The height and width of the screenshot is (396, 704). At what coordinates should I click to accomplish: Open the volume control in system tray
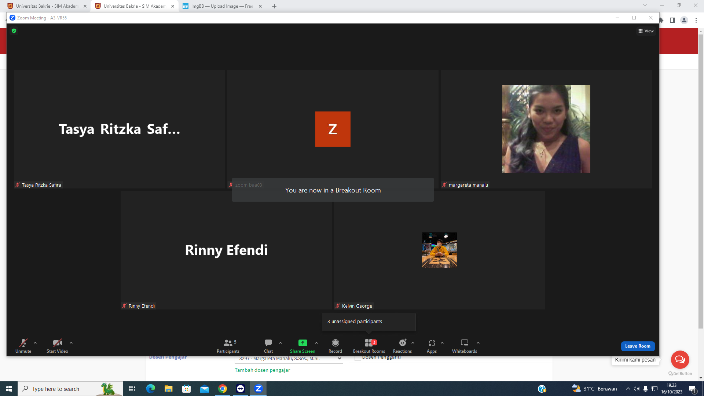point(637,389)
